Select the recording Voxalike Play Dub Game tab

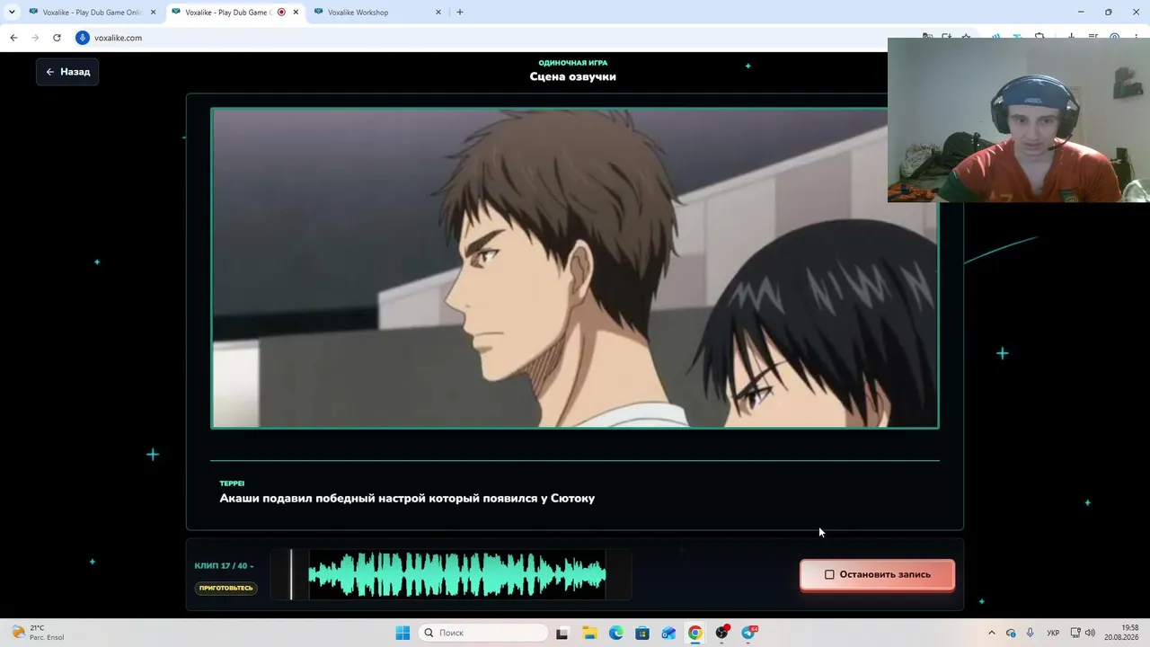coord(227,13)
